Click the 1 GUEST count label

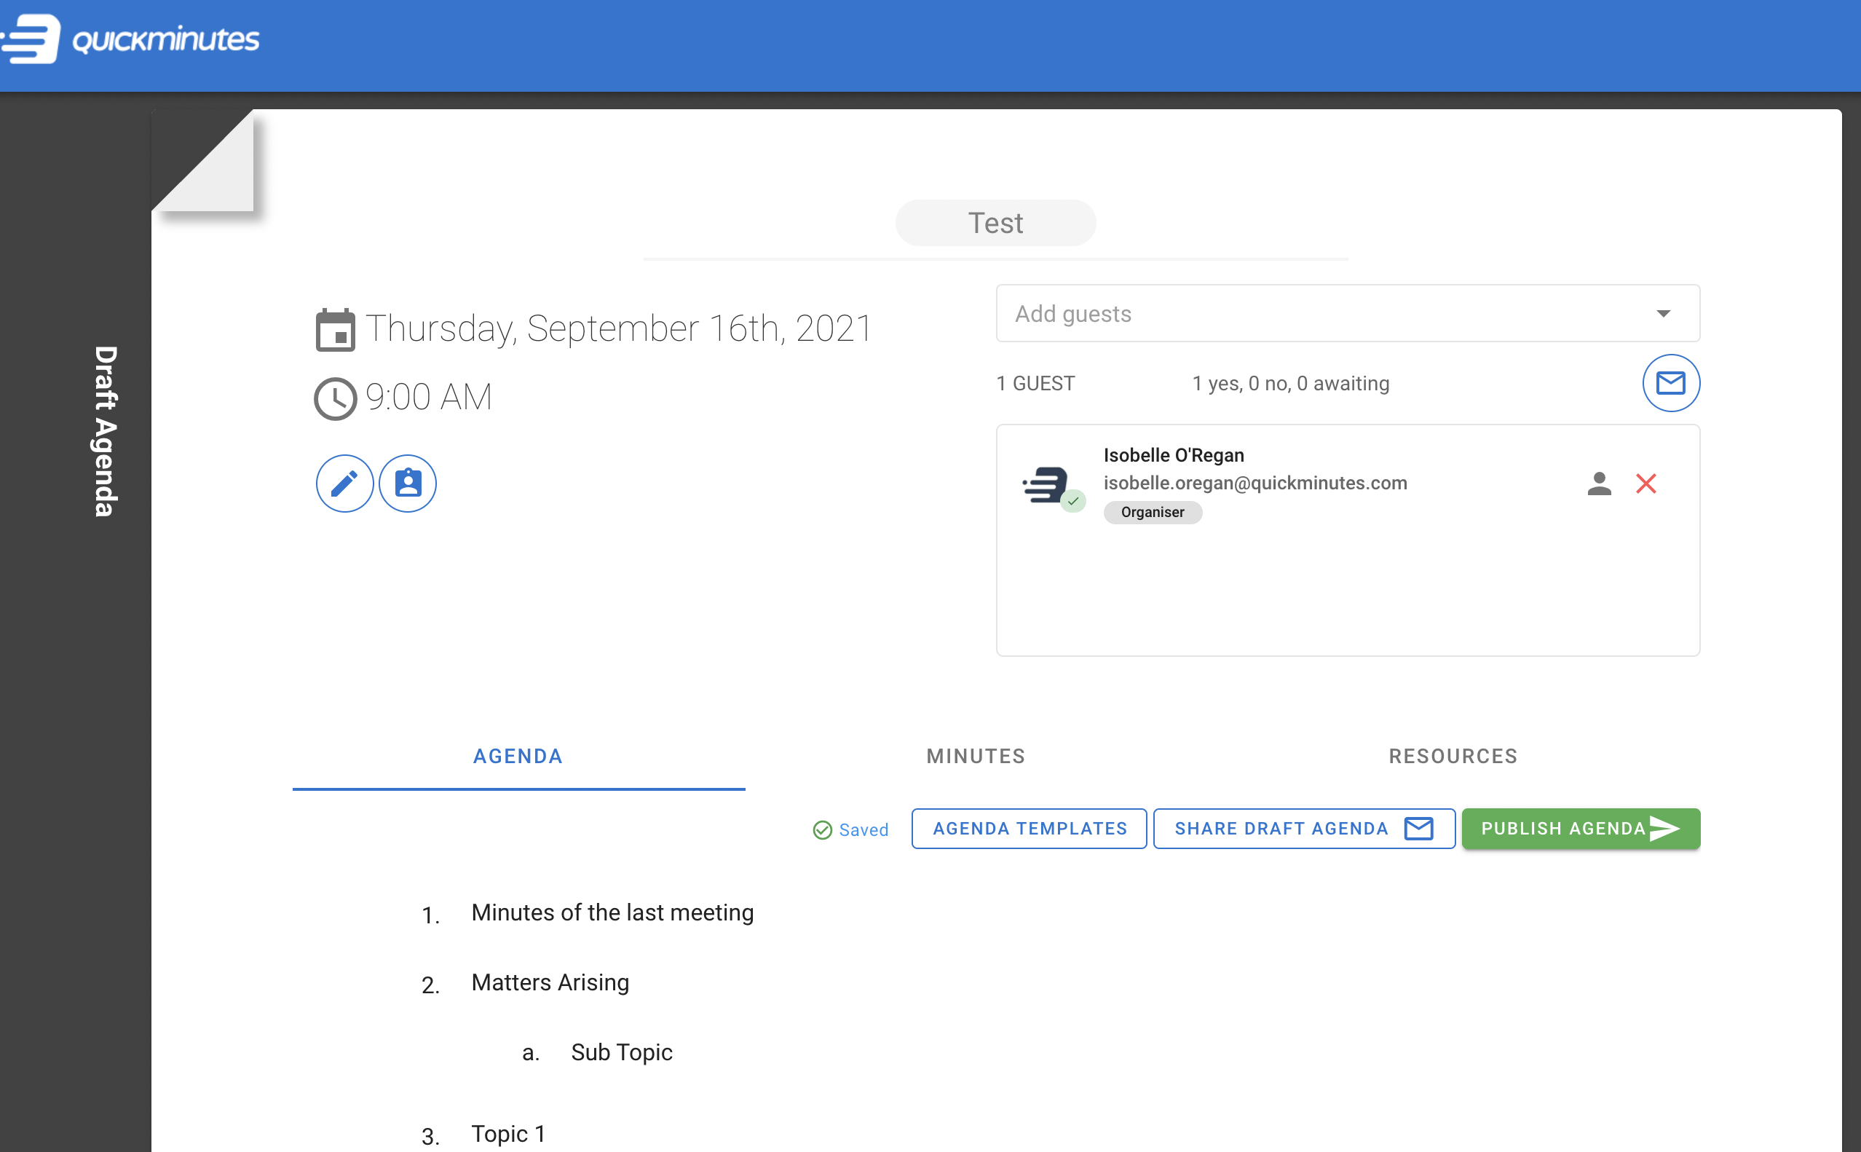coord(1035,383)
